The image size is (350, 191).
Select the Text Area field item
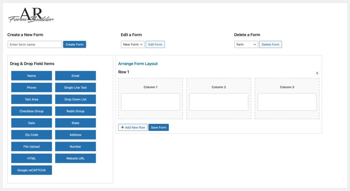point(31,99)
